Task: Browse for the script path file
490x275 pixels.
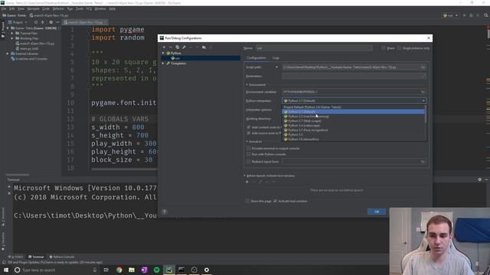Action: coord(423,67)
